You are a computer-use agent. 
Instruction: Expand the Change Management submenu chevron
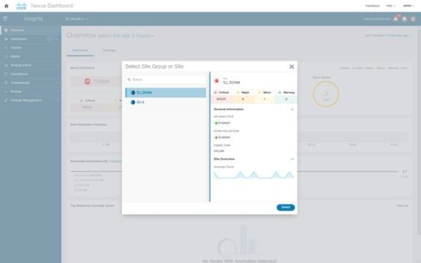point(57,100)
